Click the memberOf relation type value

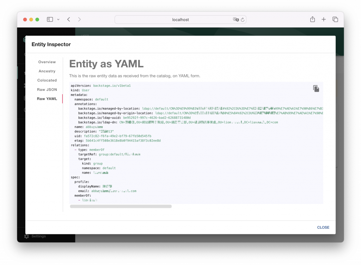tap(97, 150)
